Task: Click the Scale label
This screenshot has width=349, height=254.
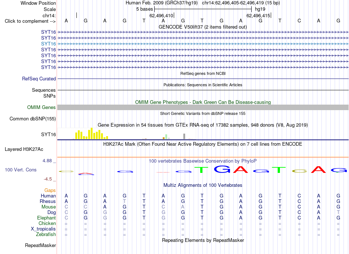Action: click(50, 9)
